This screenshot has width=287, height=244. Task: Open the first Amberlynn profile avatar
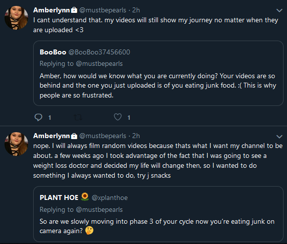point(16,18)
